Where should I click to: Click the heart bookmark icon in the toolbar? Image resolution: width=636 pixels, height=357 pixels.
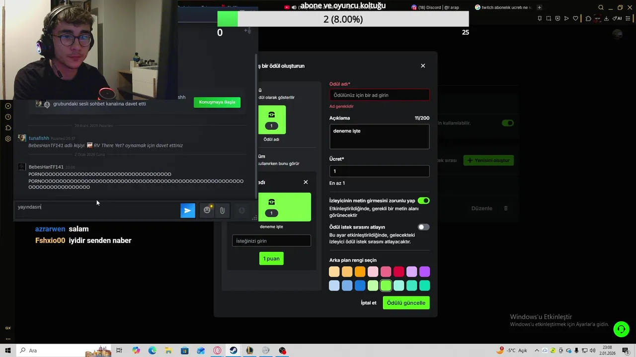pos(575,19)
